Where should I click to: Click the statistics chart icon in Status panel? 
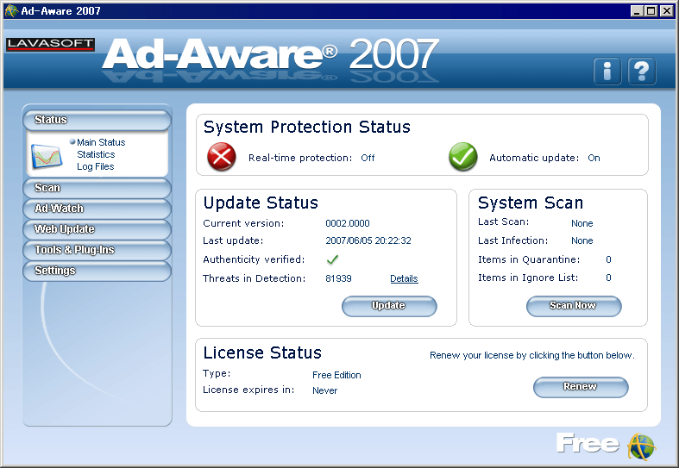[47, 157]
